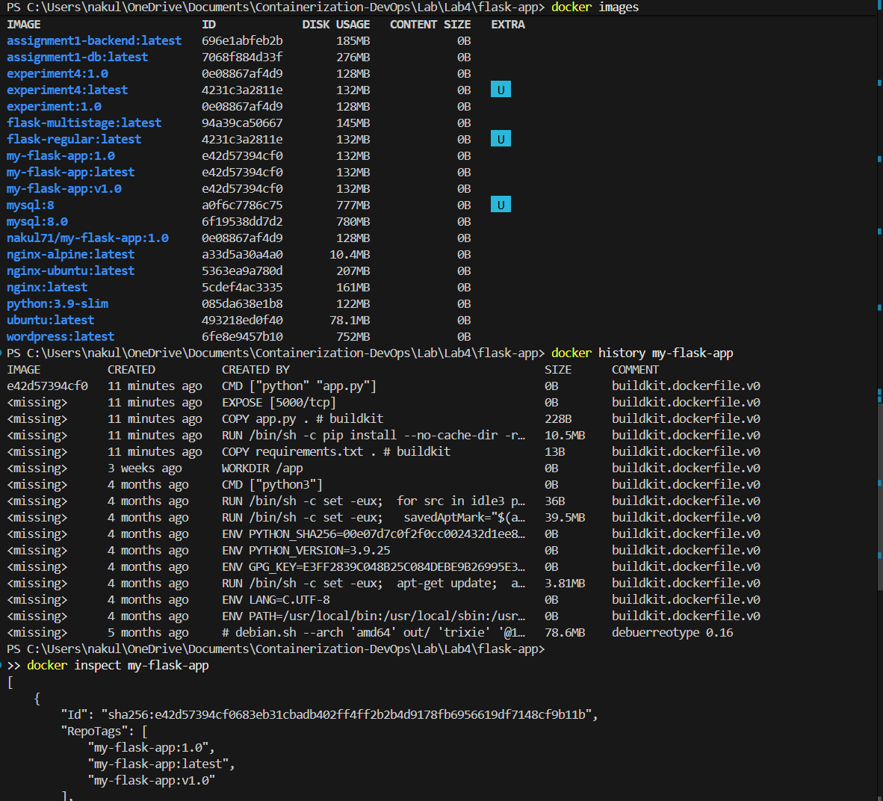Screen dimensions: 883x801
Task: Open the my-flask-app:latest image entry
Action: pos(69,172)
